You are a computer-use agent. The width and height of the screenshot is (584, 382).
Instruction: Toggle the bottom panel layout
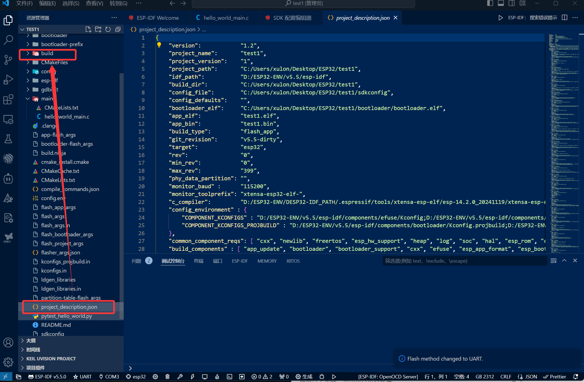click(x=501, y=3)
